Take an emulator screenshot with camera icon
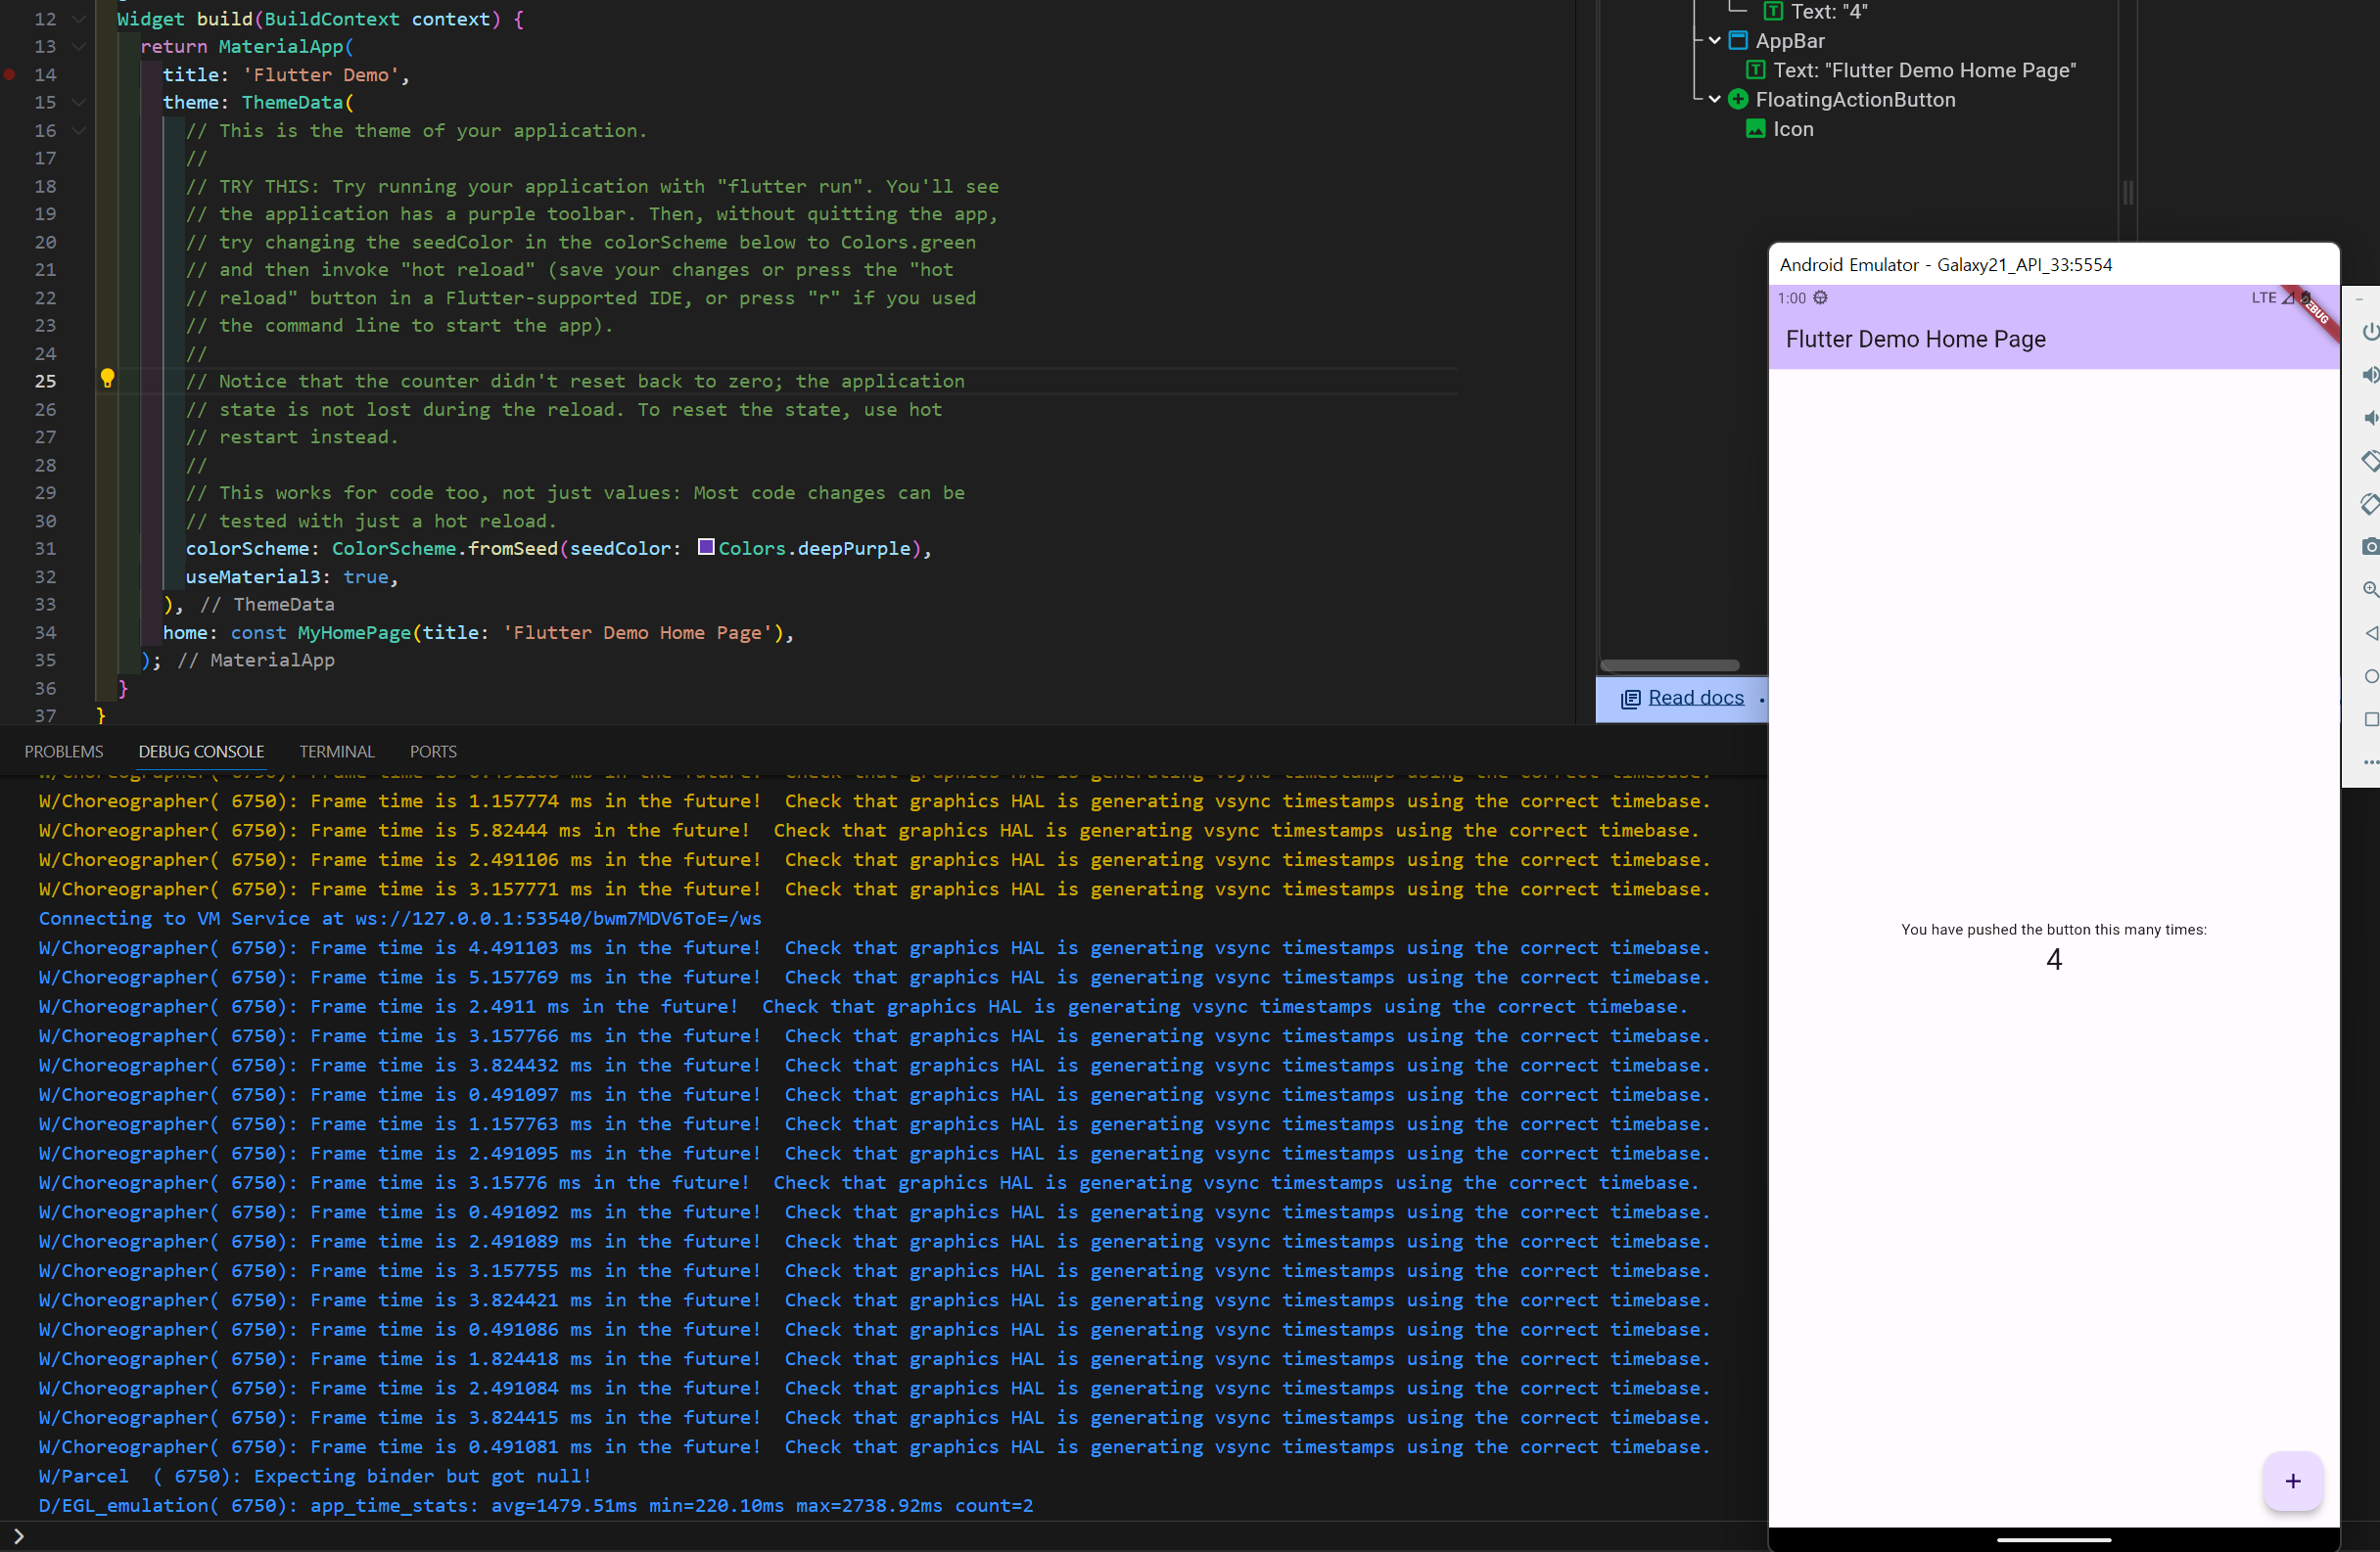The width and height of the screenshot is (2380, 1552). click(2369, 547)
